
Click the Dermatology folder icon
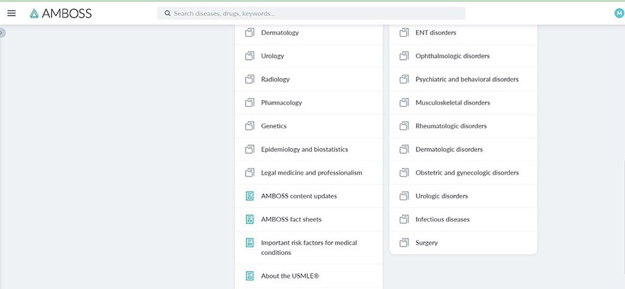click(x=250, y=33)
